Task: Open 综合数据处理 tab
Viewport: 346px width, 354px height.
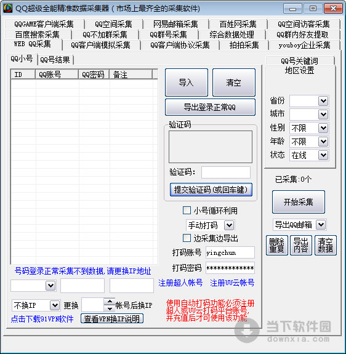Action: click(x=231, y=34)
